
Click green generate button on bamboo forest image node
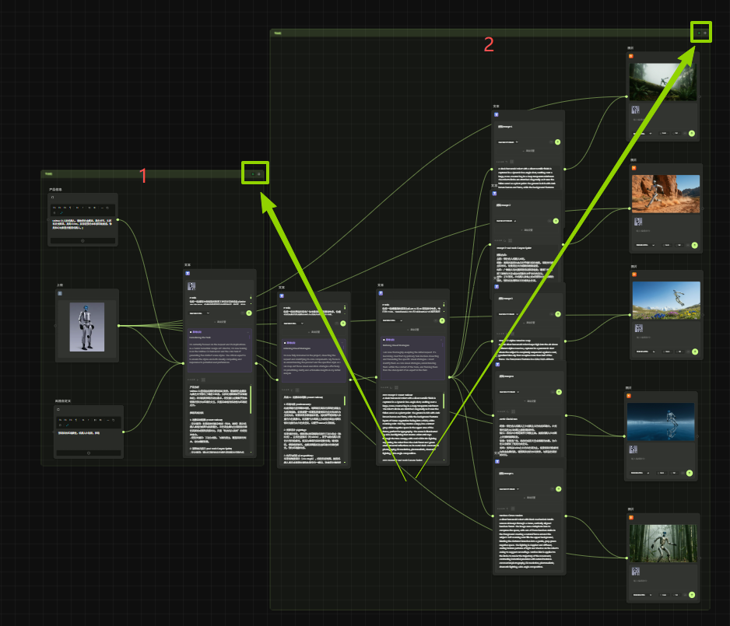tap(691, 595)
